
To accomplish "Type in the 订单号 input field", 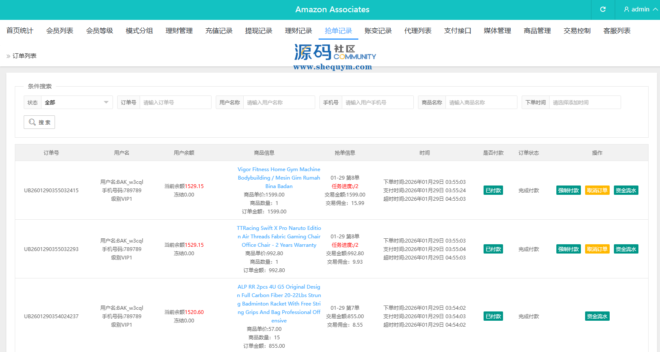I will coord(175,102).
